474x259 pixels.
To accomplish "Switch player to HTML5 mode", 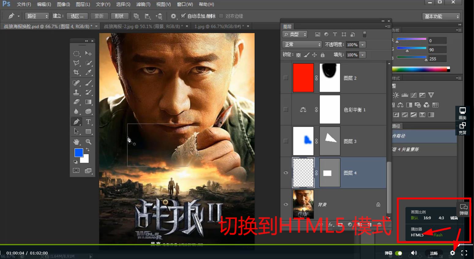I will tap(417, 235).
